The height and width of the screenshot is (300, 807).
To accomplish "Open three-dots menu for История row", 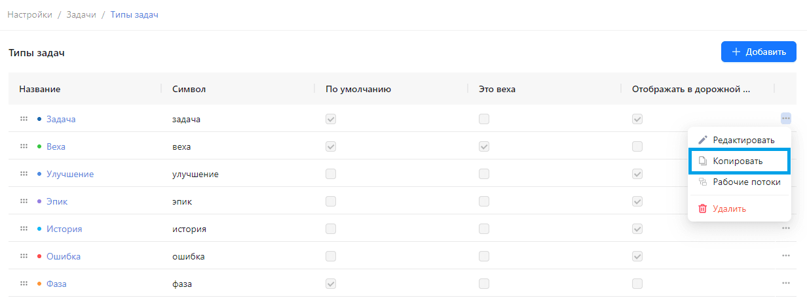I will 785,229.
